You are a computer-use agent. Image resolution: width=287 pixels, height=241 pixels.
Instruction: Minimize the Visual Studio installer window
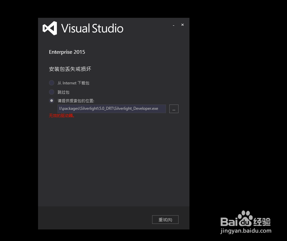pos(174,25)
